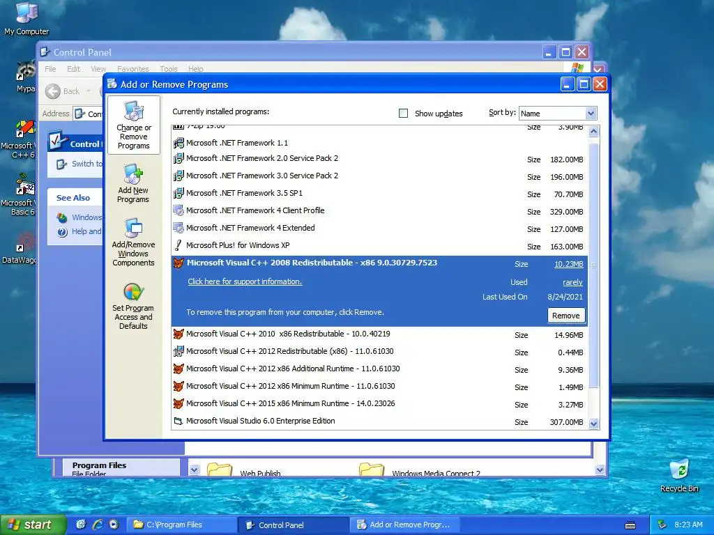Click the 14.96MB size value

(x=569, y=335)
